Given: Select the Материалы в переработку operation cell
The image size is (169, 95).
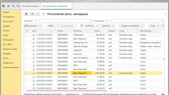Looking at the screenshot, I should (151, 42).
